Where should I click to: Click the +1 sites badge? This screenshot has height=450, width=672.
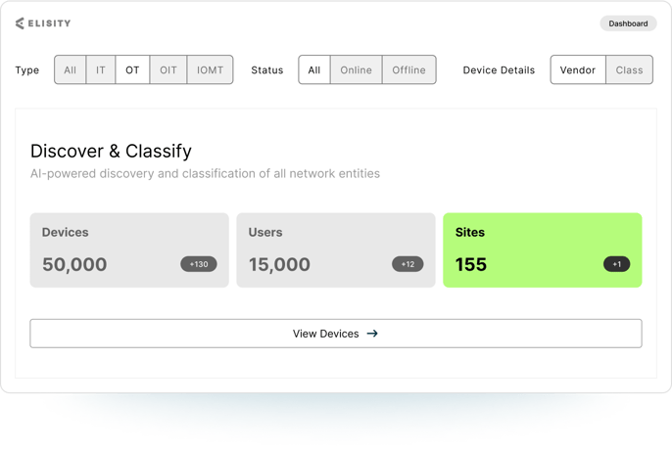click(x=617, y=264)
